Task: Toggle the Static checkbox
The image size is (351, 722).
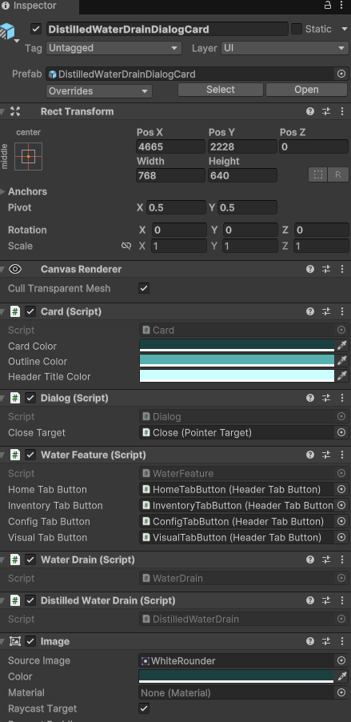Action: [x=297, y=29]
